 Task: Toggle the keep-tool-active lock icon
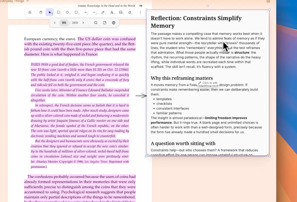click(30, 12)
